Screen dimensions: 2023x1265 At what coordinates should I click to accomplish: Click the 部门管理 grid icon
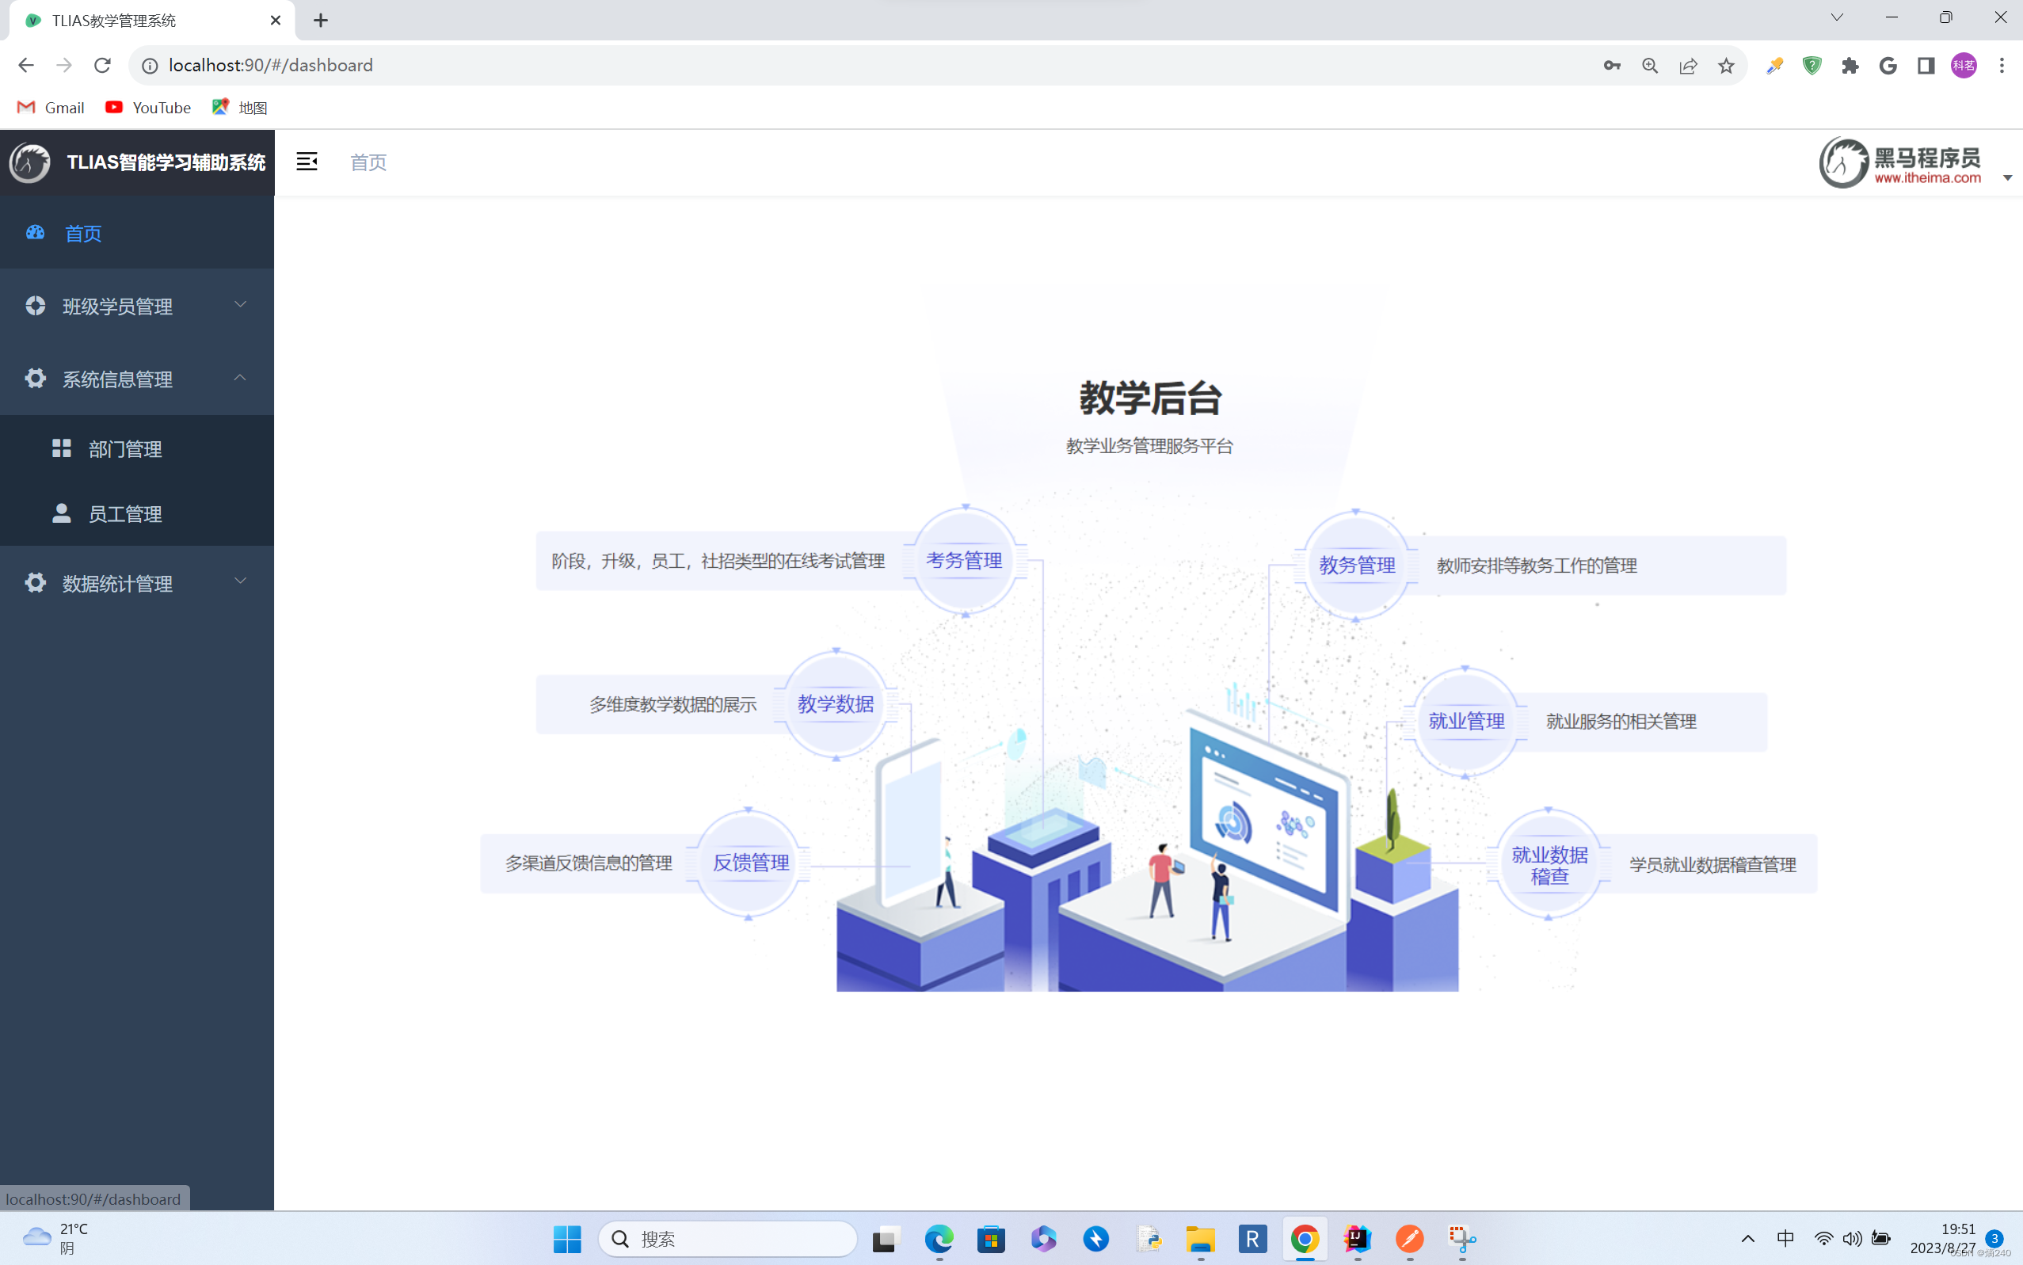tap(61, 448)
